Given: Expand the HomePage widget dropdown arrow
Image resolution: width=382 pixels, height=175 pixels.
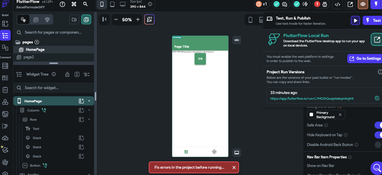Looking at the screenshot, I should click(89, 101).
